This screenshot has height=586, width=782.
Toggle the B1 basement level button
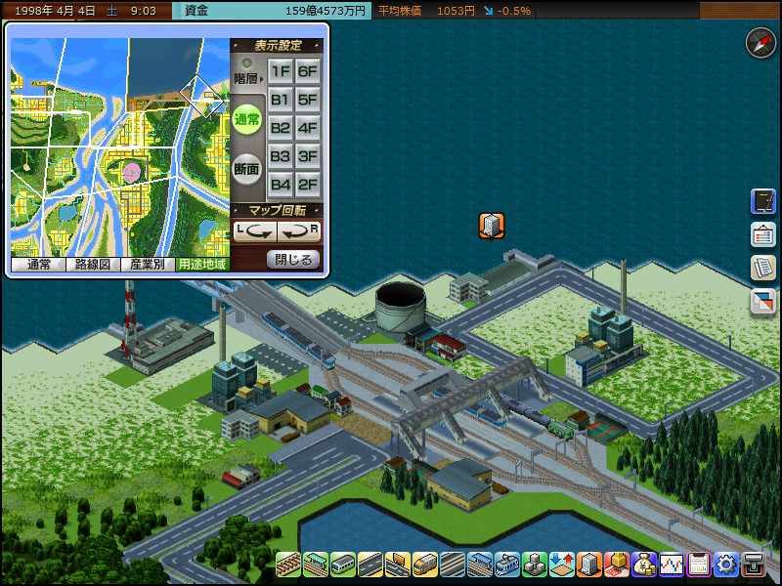(281, 100)
